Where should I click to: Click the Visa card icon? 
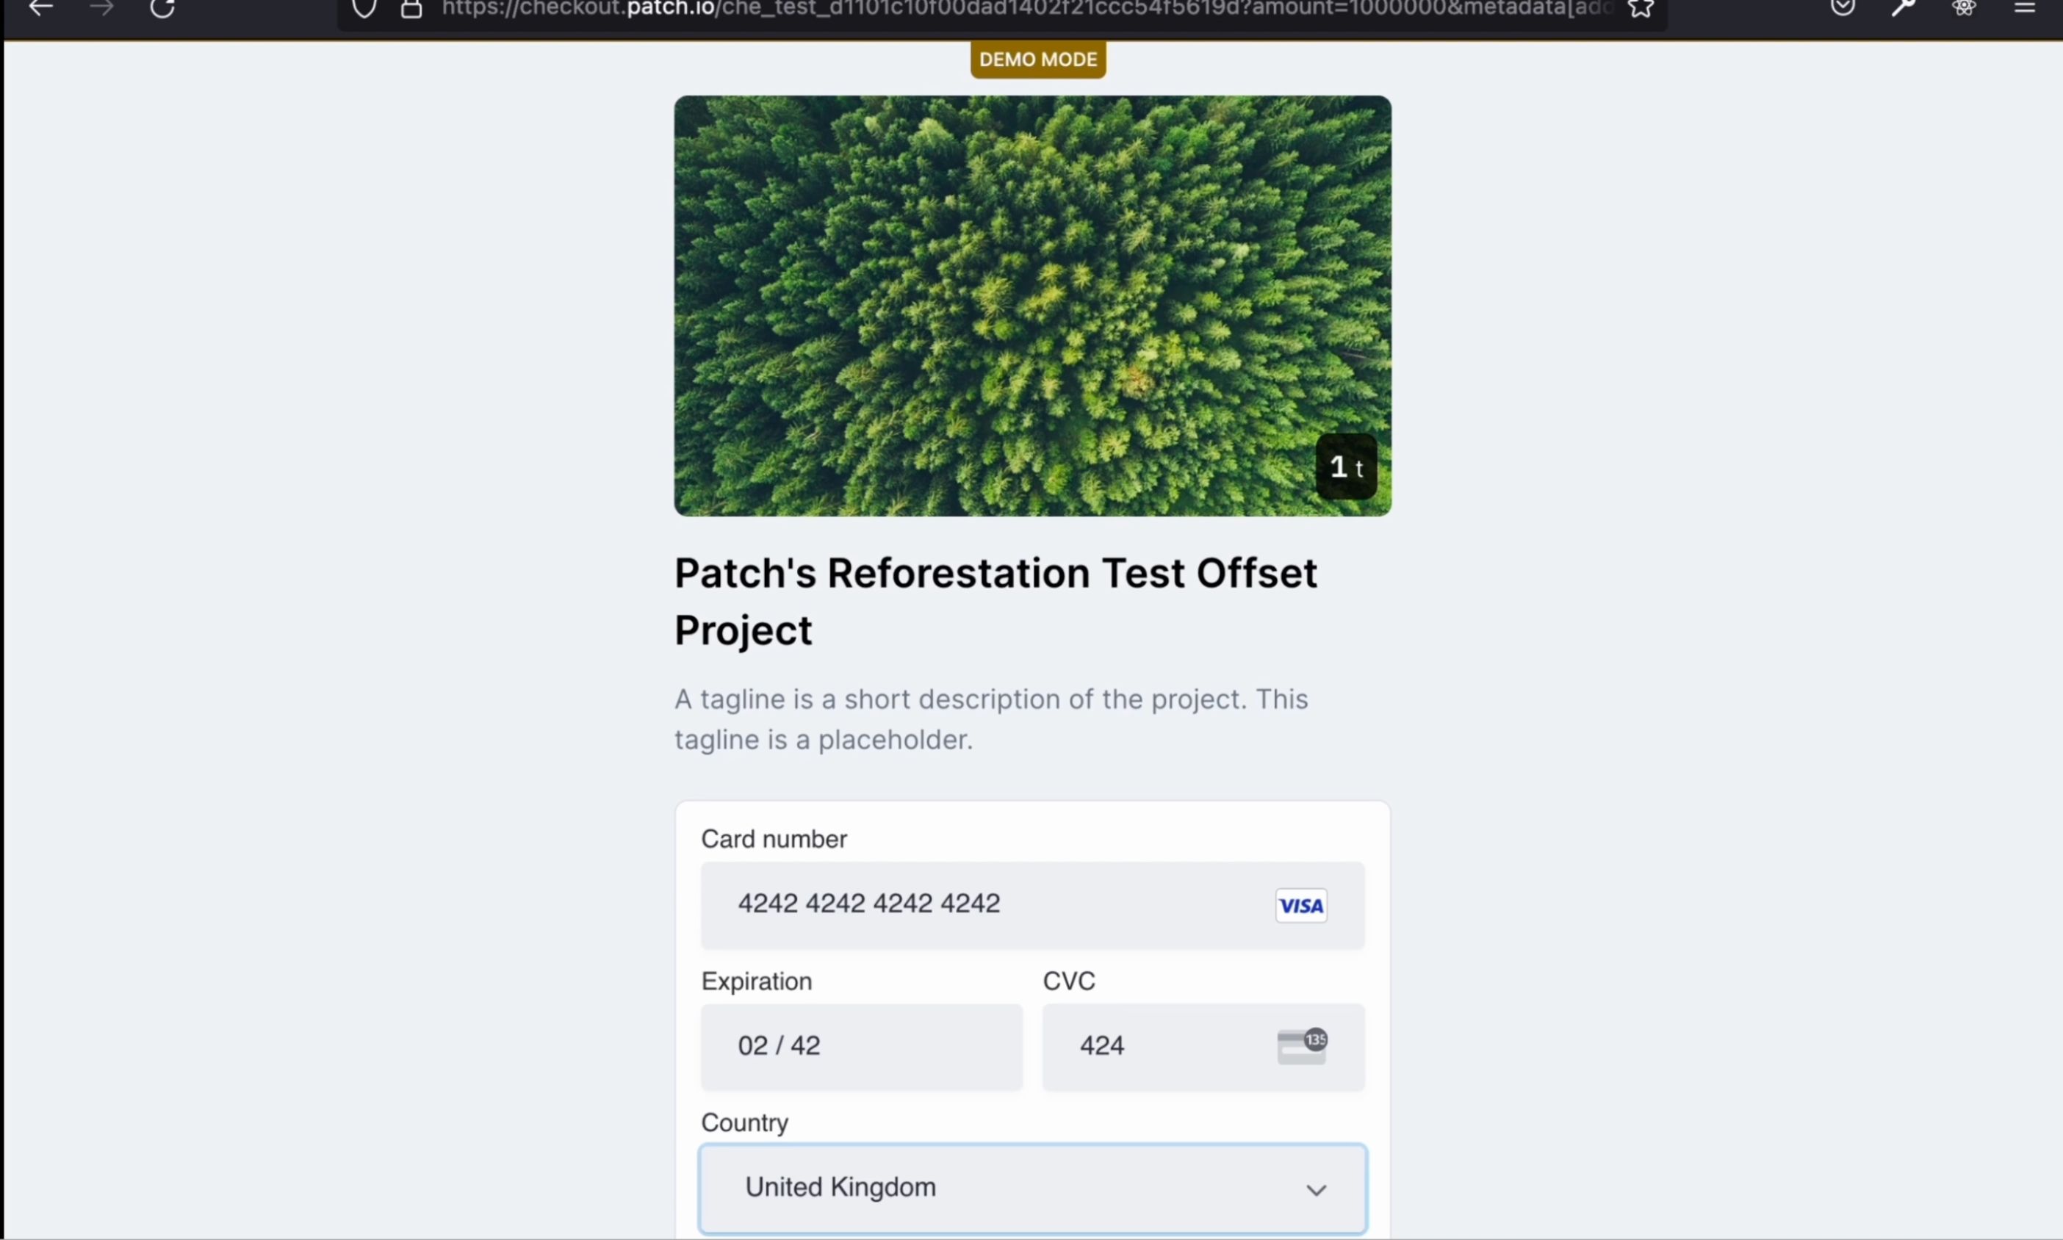point(1301,906)
